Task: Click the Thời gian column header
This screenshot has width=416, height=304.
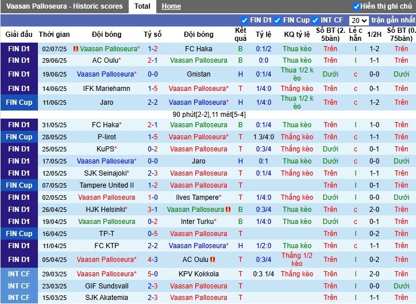Action: pyautogui.click(x=54, y=35)
